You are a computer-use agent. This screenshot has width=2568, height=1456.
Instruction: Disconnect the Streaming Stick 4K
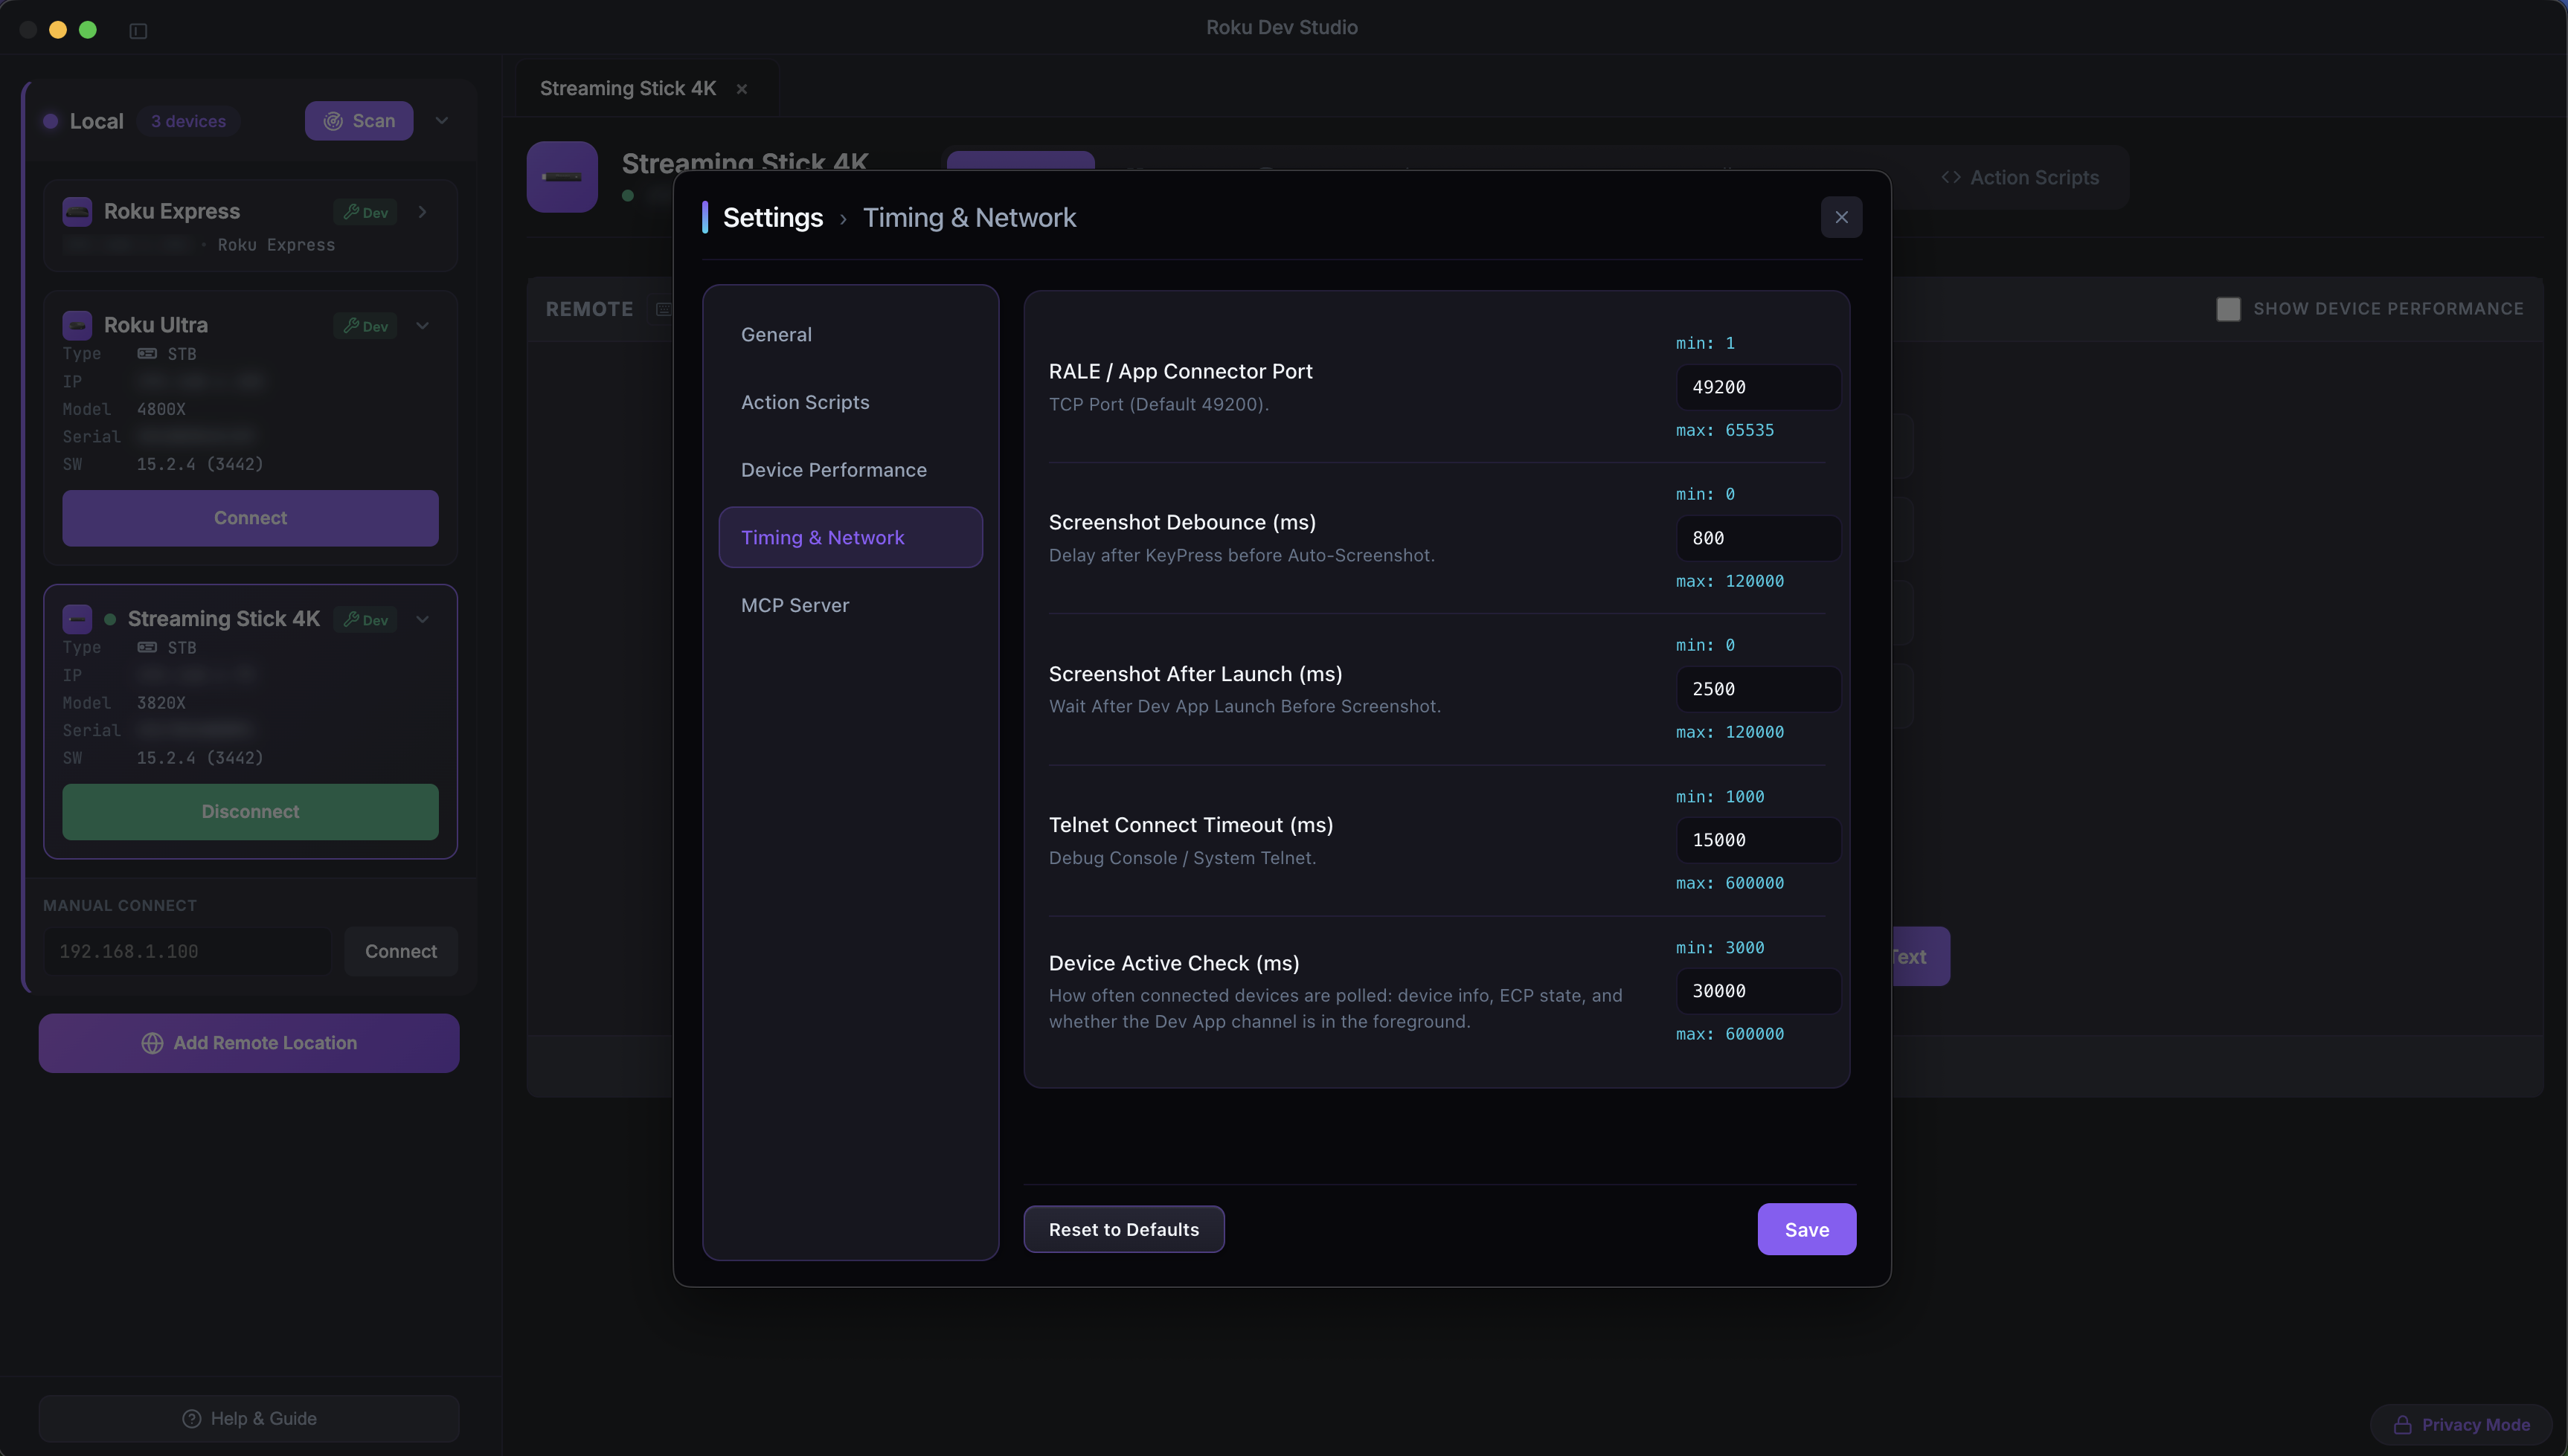[250, 812]
